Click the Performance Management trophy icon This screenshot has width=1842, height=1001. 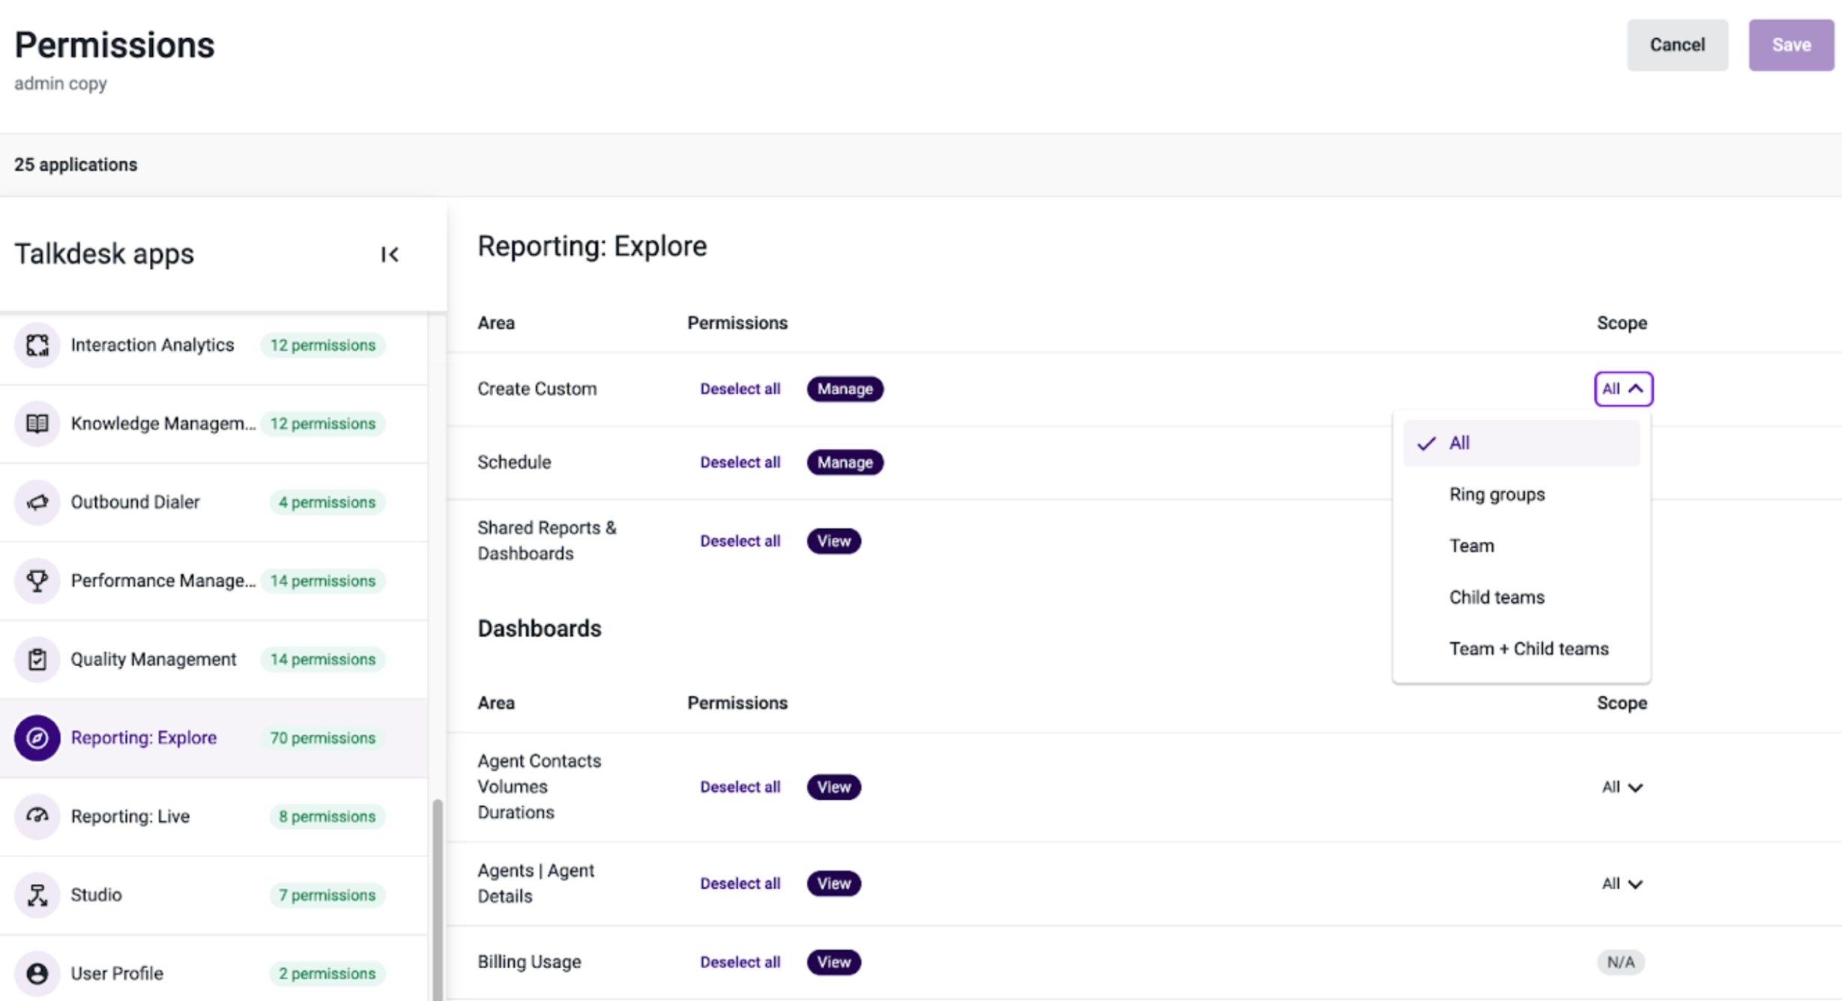pos(37,581)
